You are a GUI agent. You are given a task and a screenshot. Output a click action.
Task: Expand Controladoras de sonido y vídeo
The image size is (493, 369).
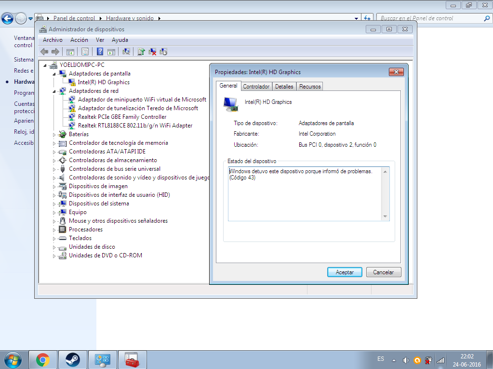pos(54,178)
